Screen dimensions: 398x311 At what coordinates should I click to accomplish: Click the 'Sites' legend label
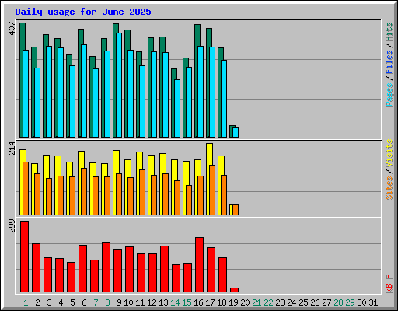pyautogui.click(x=389, y=188)
